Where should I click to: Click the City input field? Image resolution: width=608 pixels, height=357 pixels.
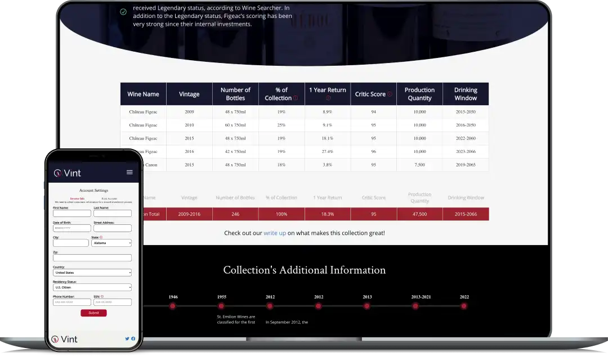(x=70, y=243)
